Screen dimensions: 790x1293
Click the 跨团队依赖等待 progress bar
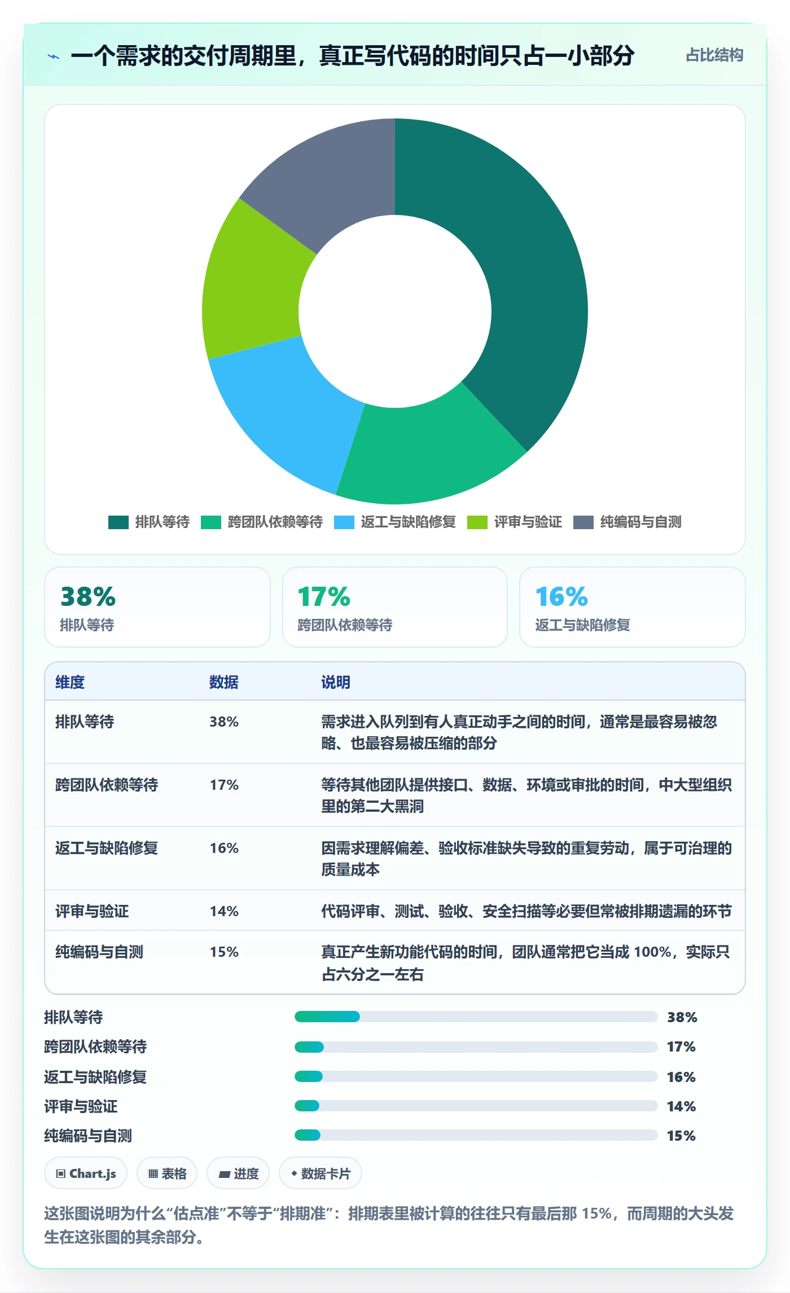coord(476,1047)
